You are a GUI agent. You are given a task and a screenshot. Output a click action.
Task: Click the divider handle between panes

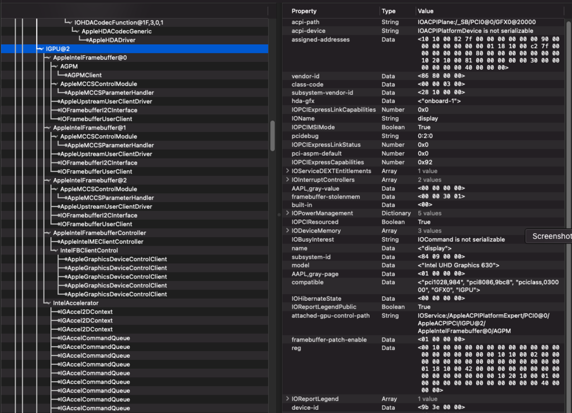tap(279, 214)
